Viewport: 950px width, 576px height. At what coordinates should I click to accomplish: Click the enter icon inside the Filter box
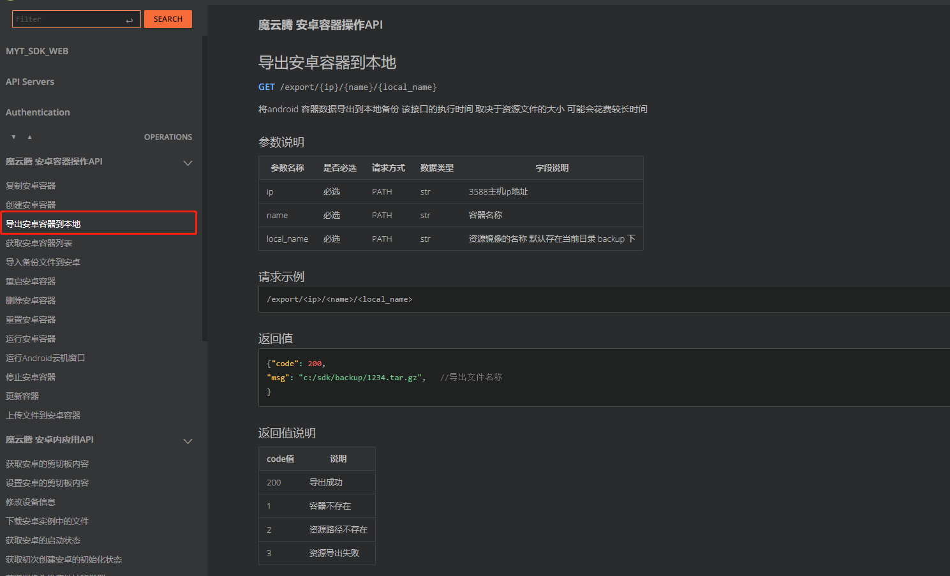130,20
